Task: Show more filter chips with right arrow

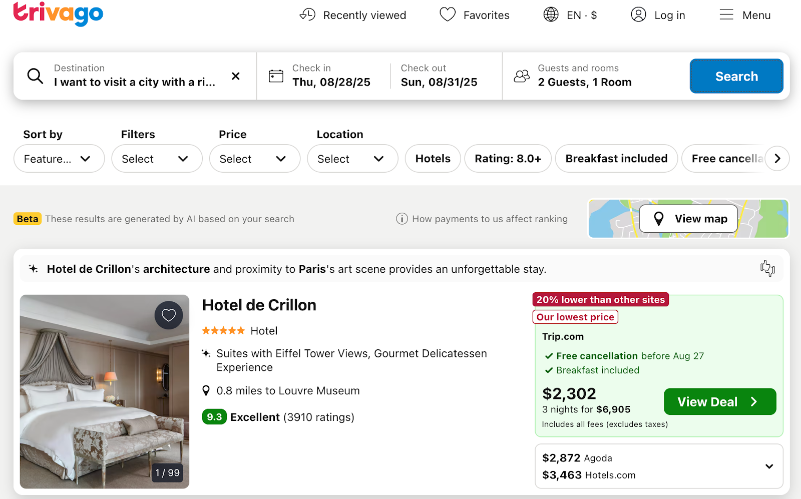Action: 777,159
